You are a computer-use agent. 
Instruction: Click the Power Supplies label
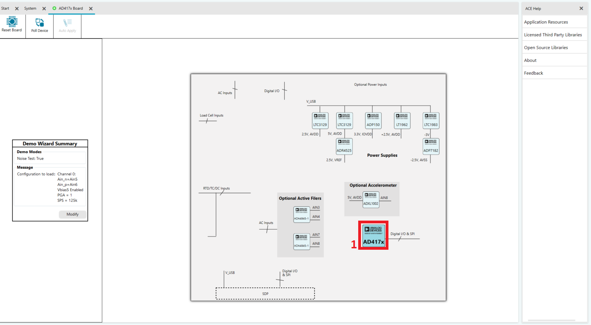[382, 155]
